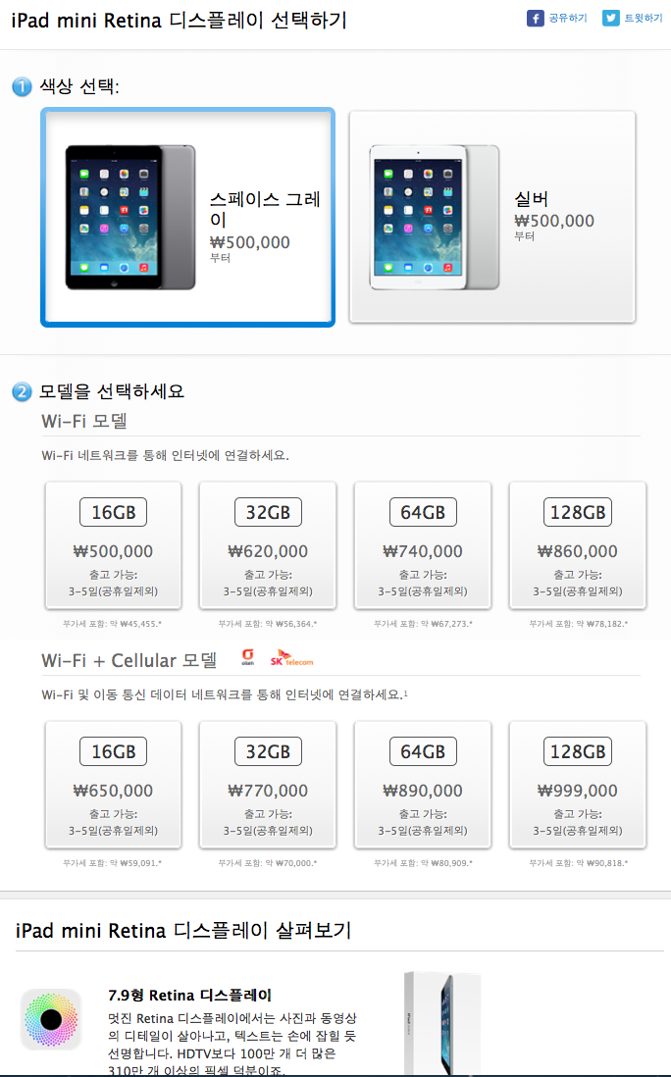This screenshot has height=1077, width=671.
Task: Choose Wi-Fi 32GB model at ₩620,000
Action: click(x=268, y=545)
